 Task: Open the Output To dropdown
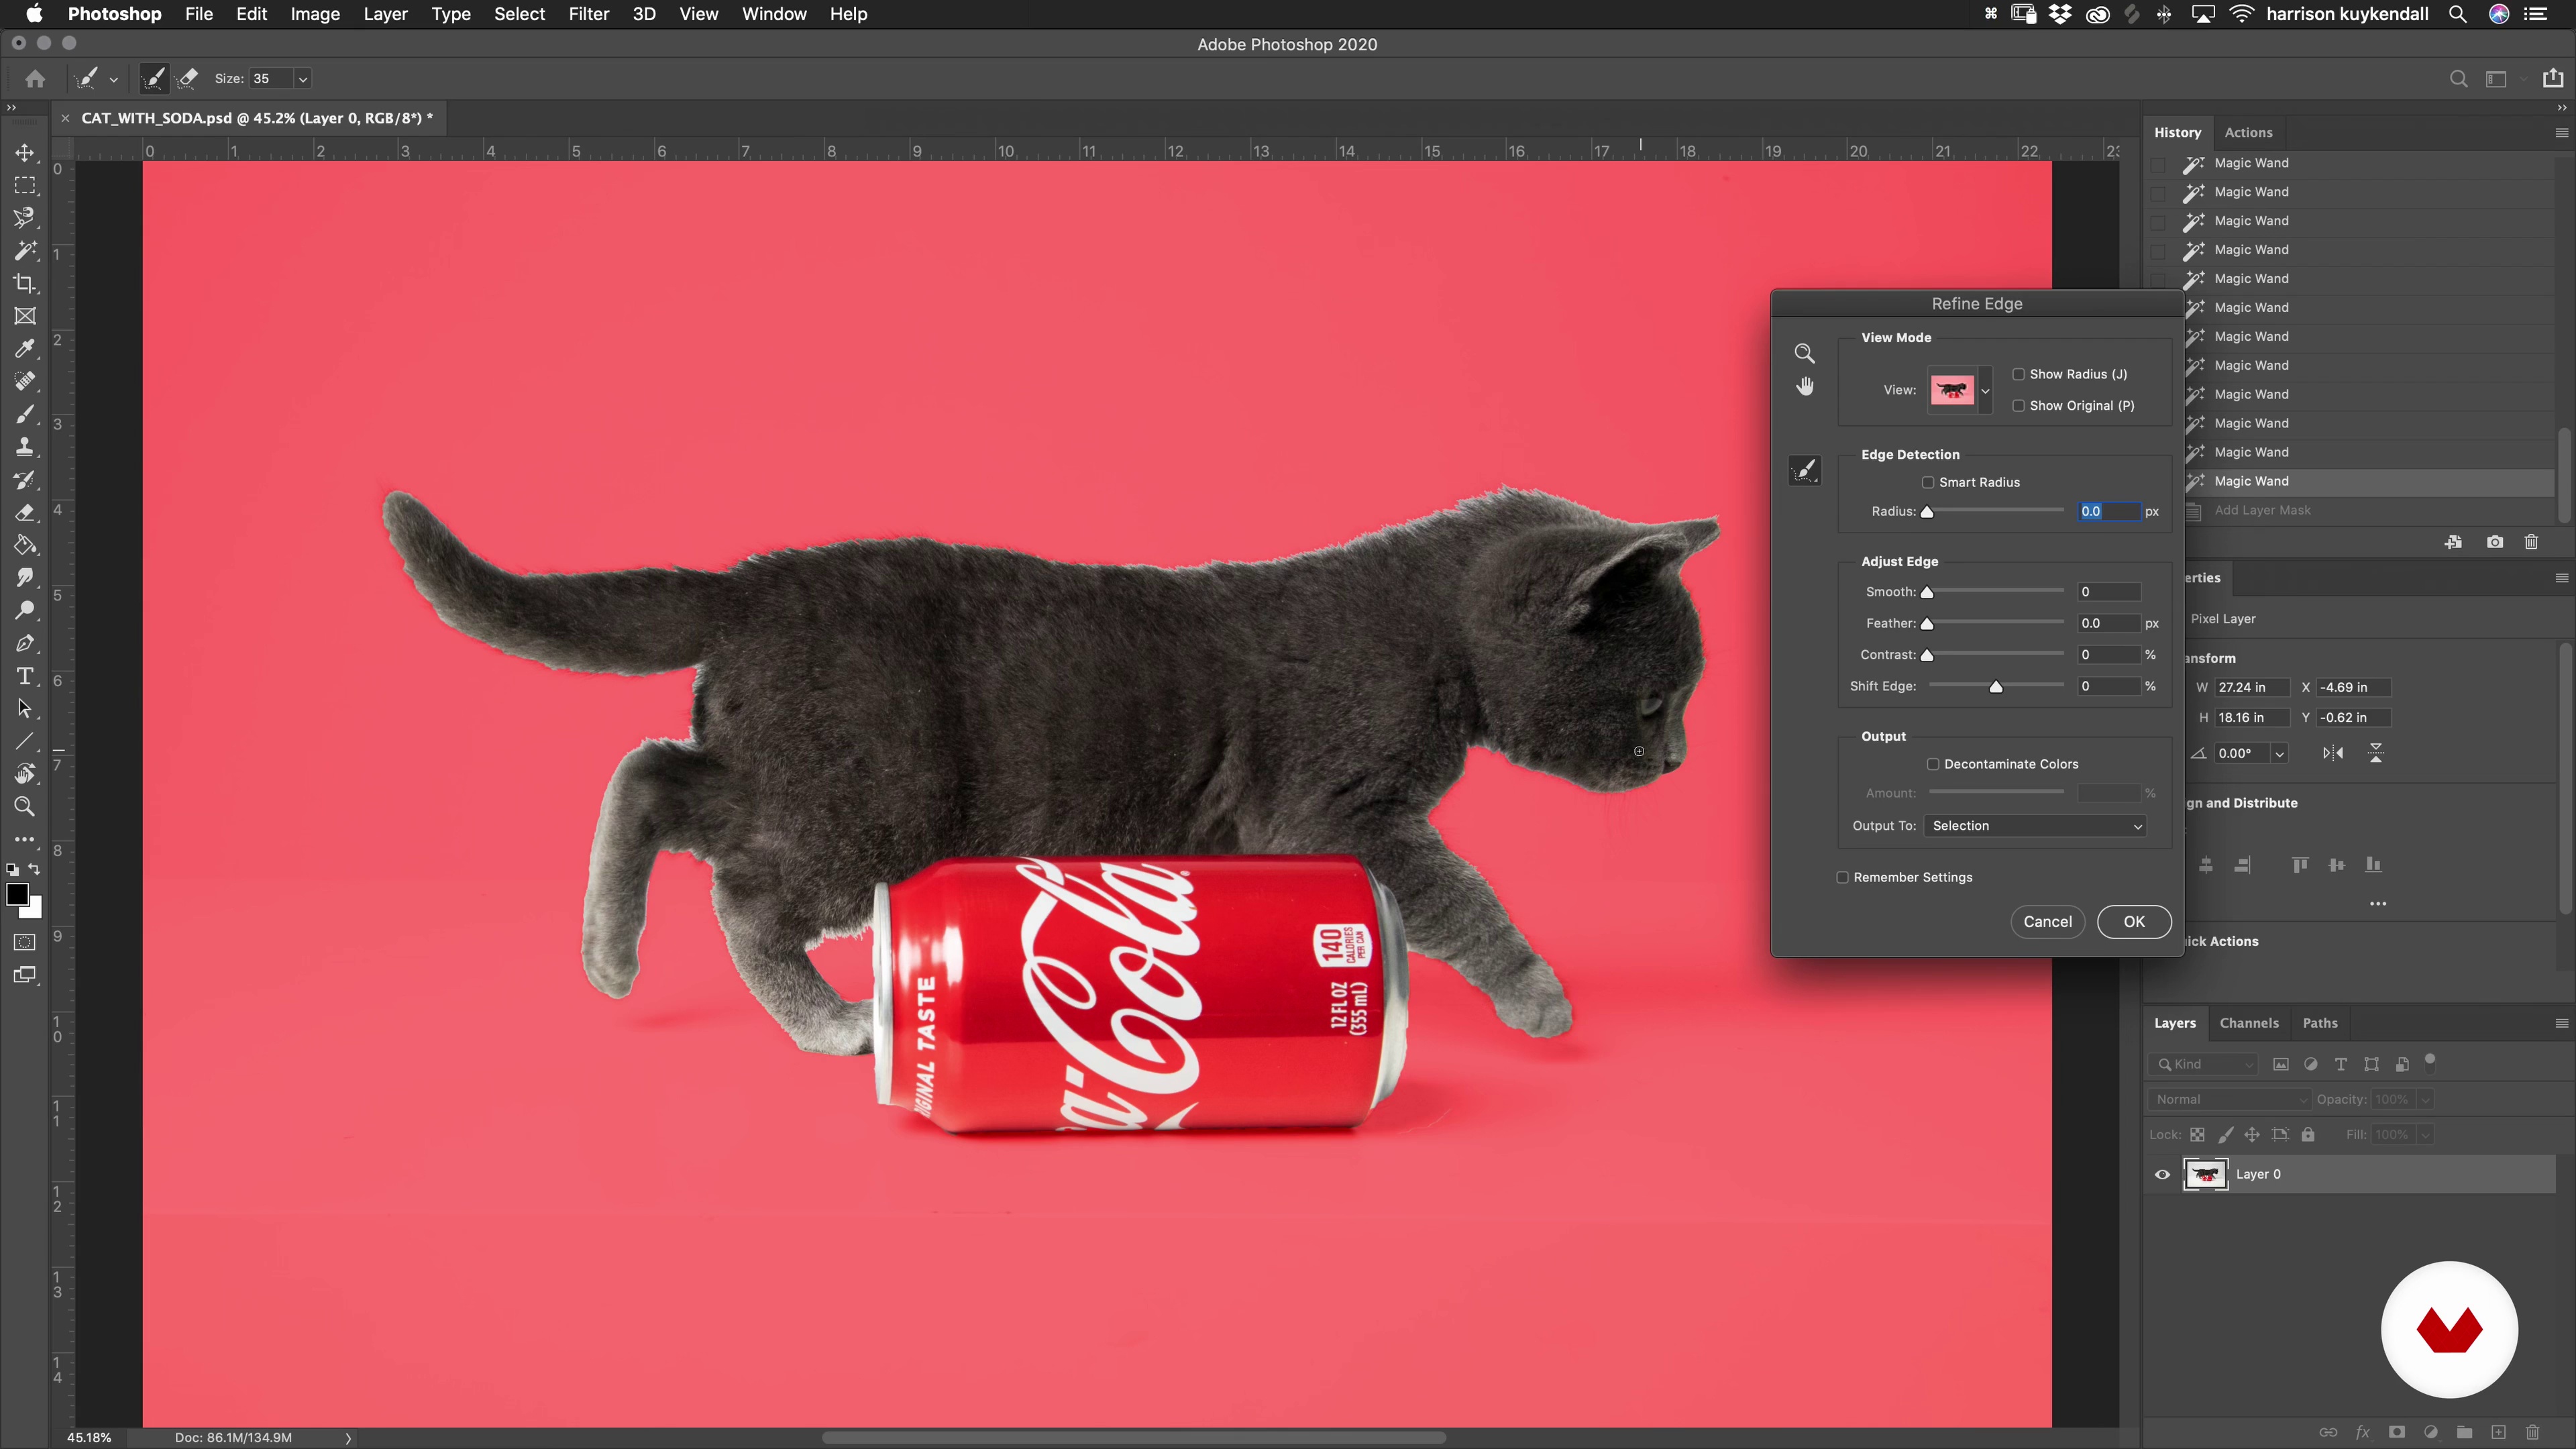coord(2034,826)
